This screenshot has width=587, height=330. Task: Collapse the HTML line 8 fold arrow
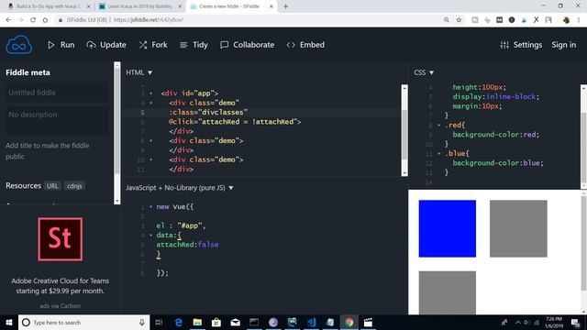151,140
